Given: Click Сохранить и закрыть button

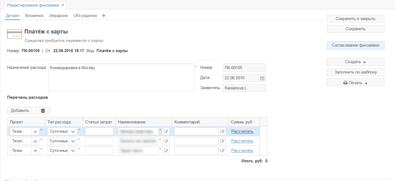Looking at the screenshot, I should click(x=355, y=19).
